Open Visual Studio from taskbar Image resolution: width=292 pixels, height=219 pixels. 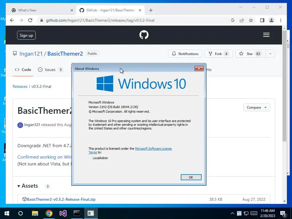coord(63,213)
